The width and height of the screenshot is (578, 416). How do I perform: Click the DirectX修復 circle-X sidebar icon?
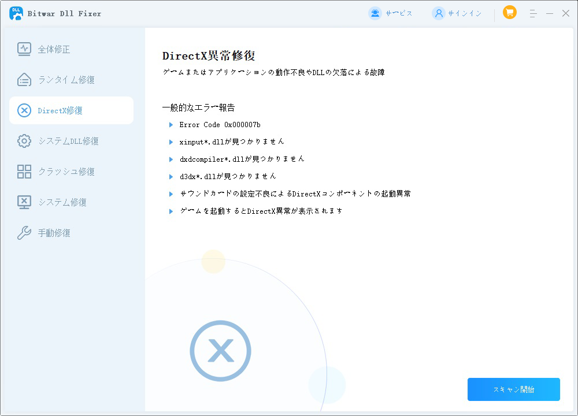(x=24, y=110)
